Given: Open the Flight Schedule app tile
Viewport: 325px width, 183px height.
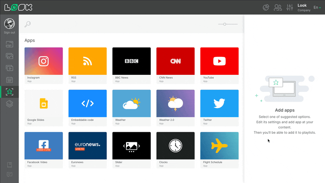Looking at the screenshot, I should [219, 146].
